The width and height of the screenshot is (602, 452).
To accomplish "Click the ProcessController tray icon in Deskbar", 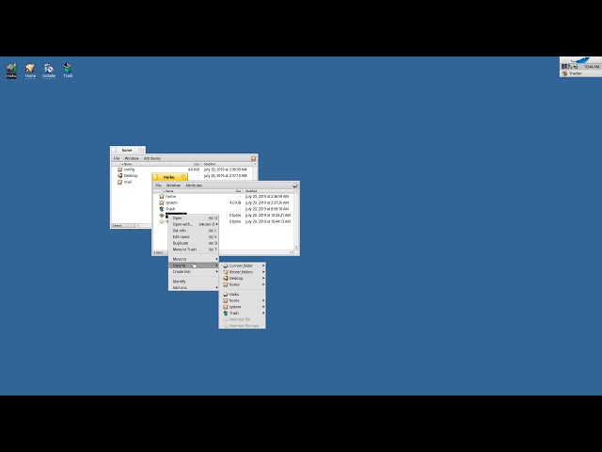I will [564, 67].
